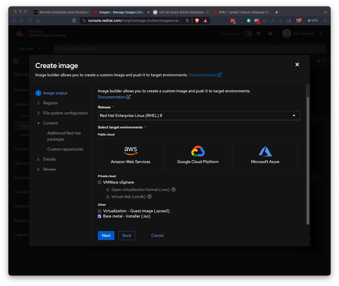Open a new browser tab
Image resolution: width=339 pixels, height=286 pixels.
point(277,12)
